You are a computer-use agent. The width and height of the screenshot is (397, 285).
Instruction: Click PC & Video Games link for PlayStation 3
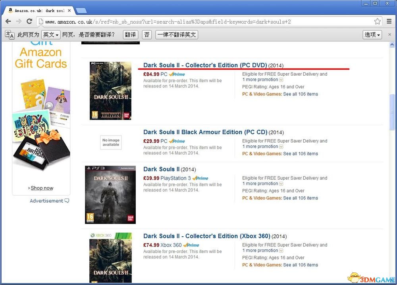click(x=262, y=198)
